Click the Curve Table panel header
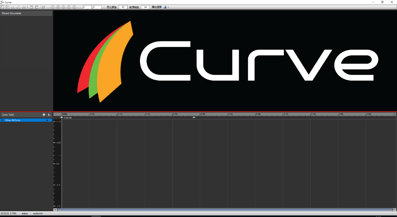397x217 pixels. pyautogui.click(x=26, y=115)
